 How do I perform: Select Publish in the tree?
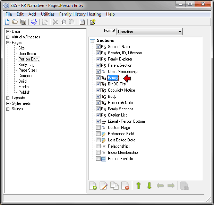point(24,92)
